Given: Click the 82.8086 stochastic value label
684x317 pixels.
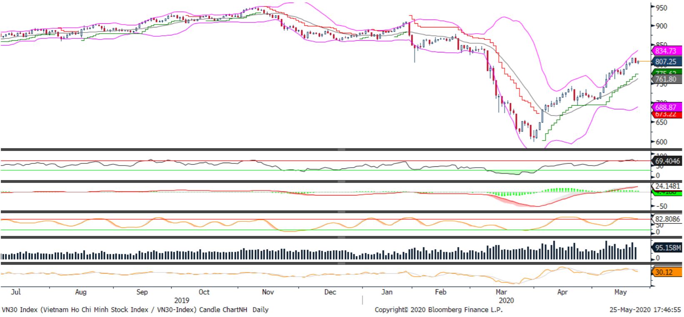Looking at the screenshot, I should pos(667,219).
